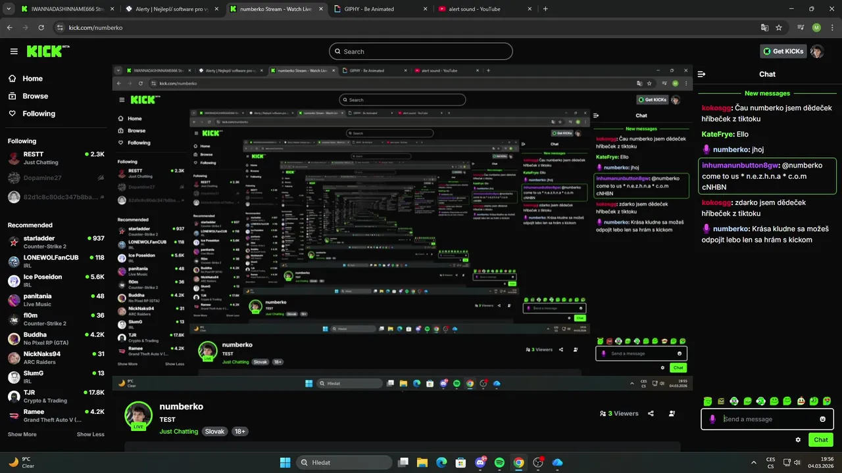This screenshot has height=473, width=842.
Task: Switch to the GIPHY Be Animated tab
Action: tap(380, 9)
